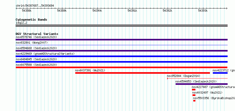This screenshot has height=111, width=235.
Task: Click the nsv6037391 (Wu2021) label
Action: [x=90, y=70]
